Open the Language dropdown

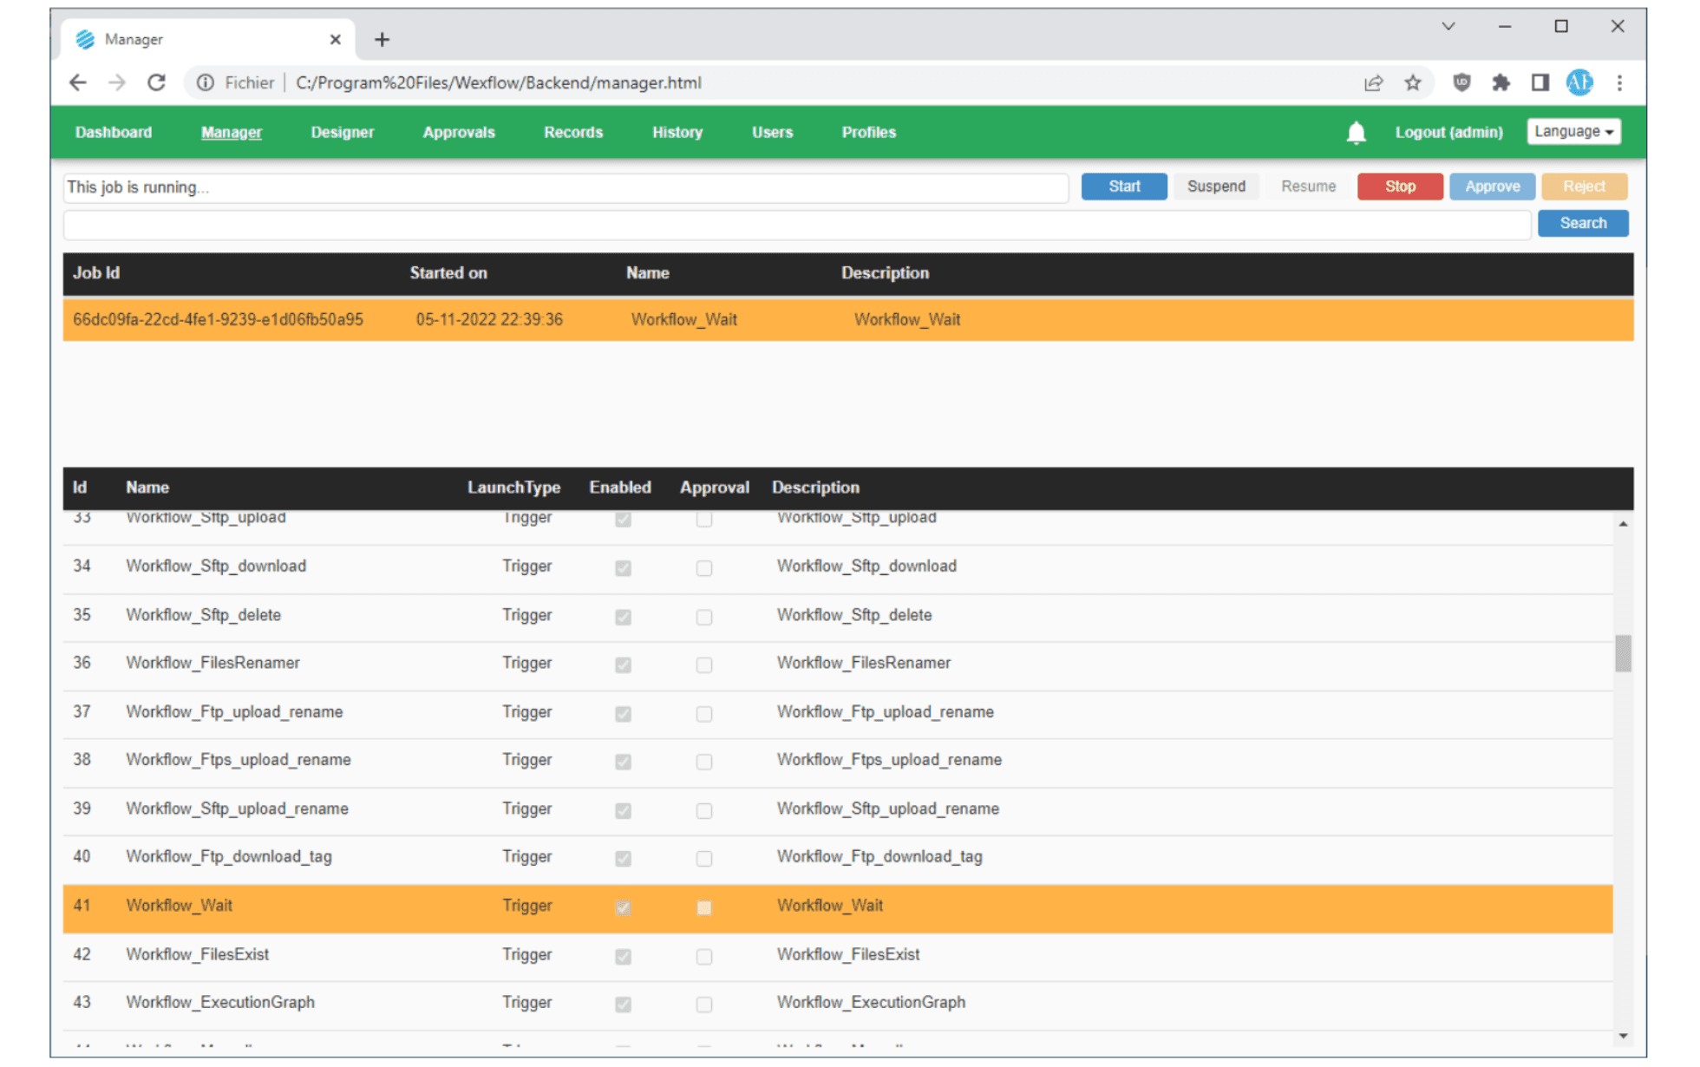pyautogui.click(x=1573, y=132)
